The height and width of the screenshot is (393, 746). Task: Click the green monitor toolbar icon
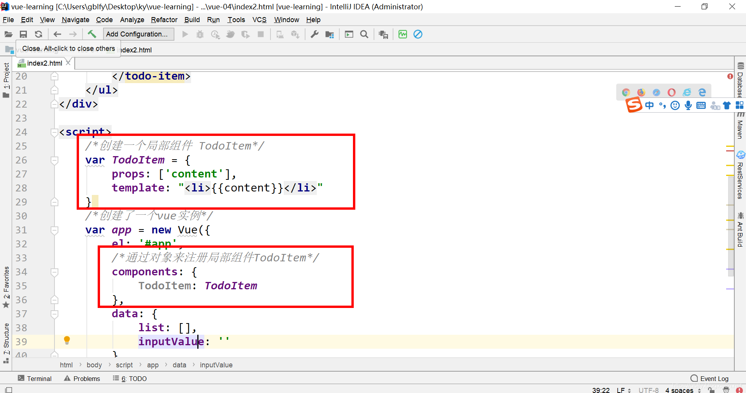(403, 34)
